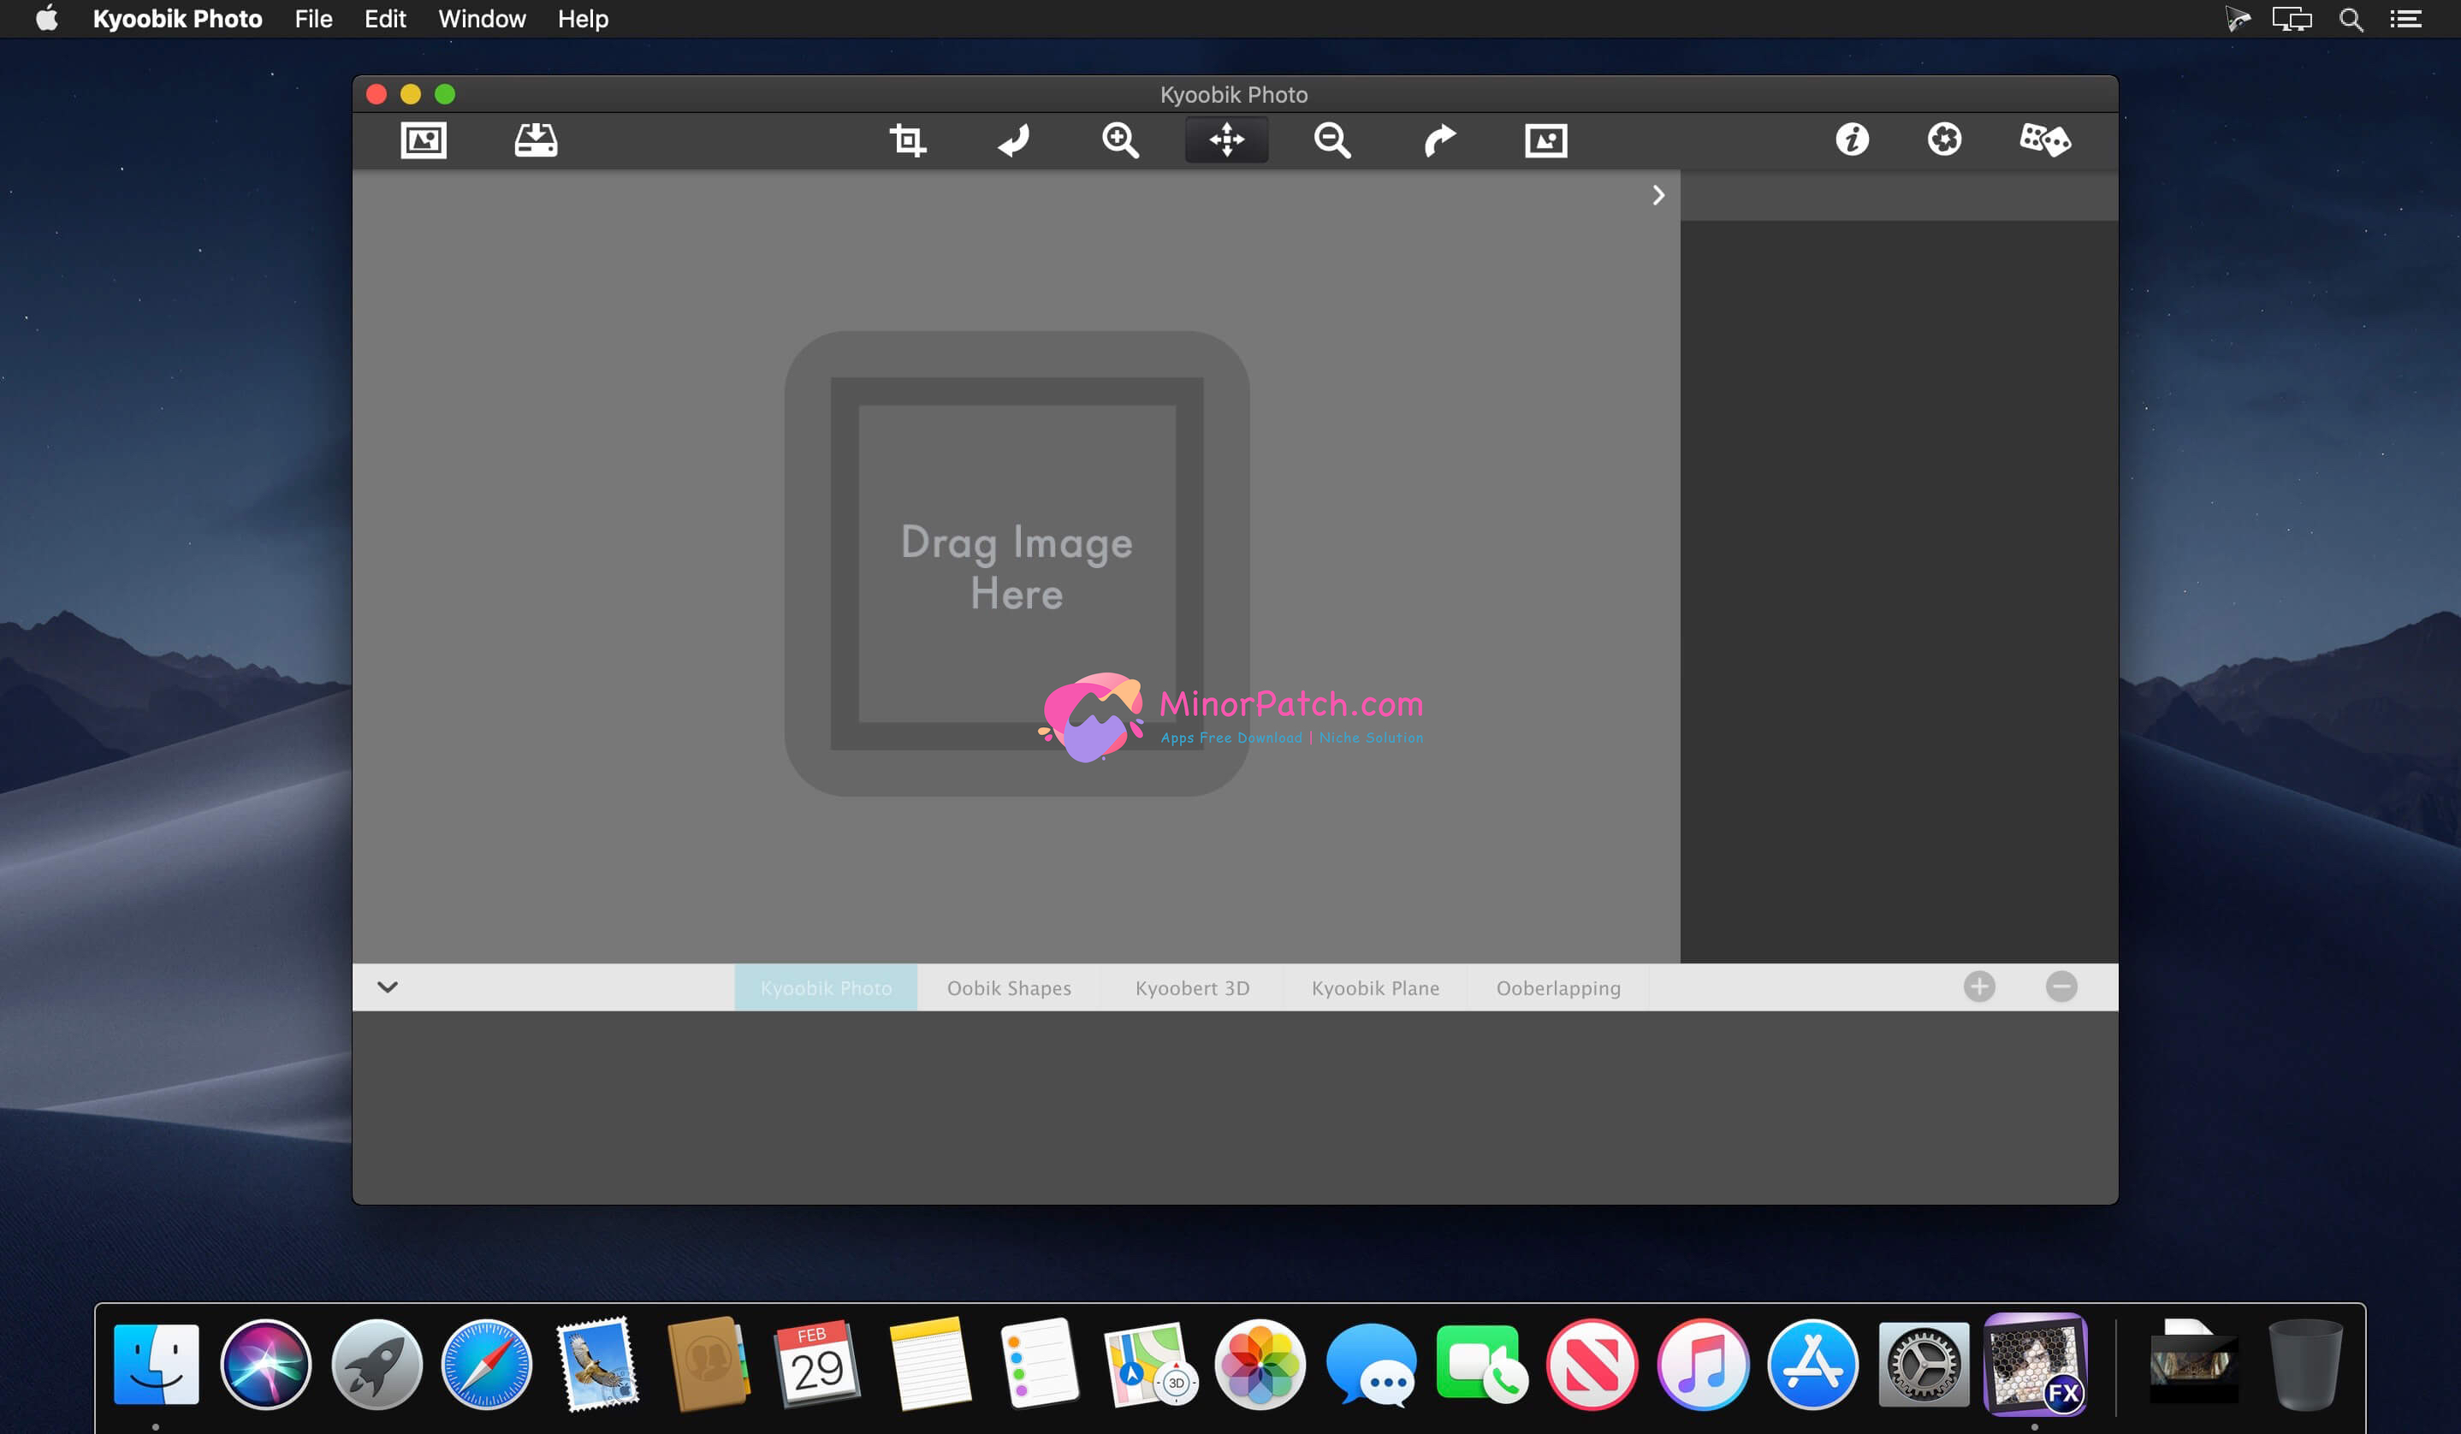Rotate image counter-clockwise with left arrow icon
The width and height of the screenshot is (2461, 1434).
click(x=1014, y=139)
